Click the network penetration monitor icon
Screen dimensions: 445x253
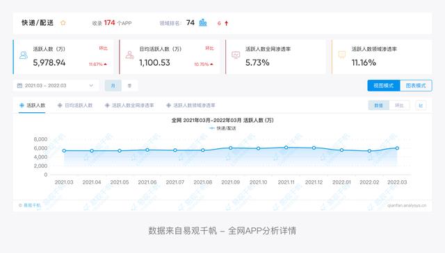(236, 55)
